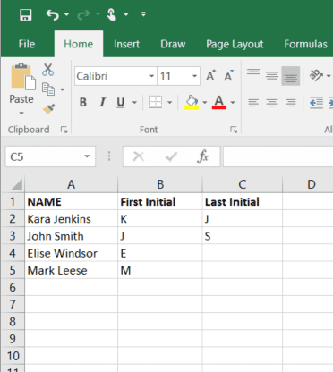The width and height of the screenshot is (333, 372).
Task: Open the Insert tab
Action: tap(126, 44)
